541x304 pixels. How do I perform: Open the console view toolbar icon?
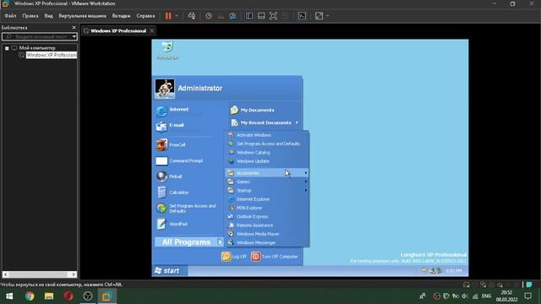tap(303, 16)
